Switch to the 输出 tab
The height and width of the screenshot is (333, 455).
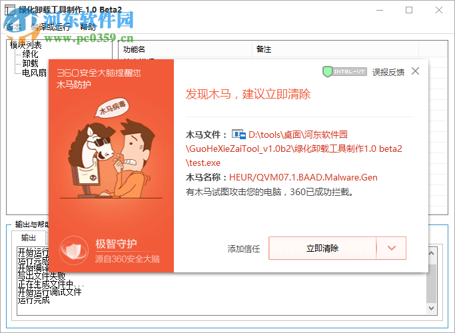point(29,238)
